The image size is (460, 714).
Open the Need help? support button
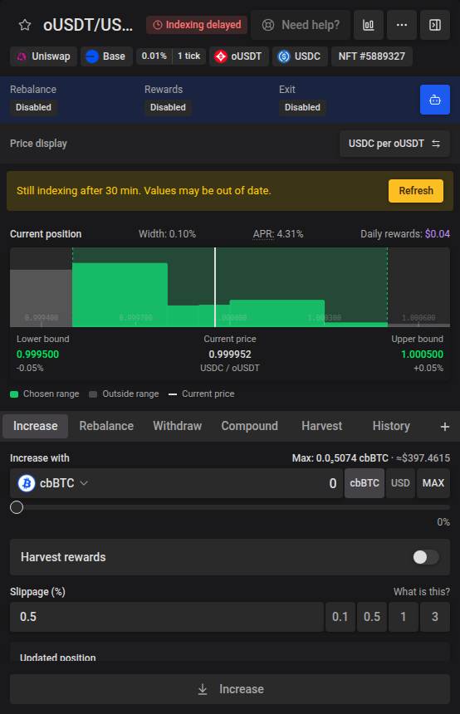coord(301,25)
